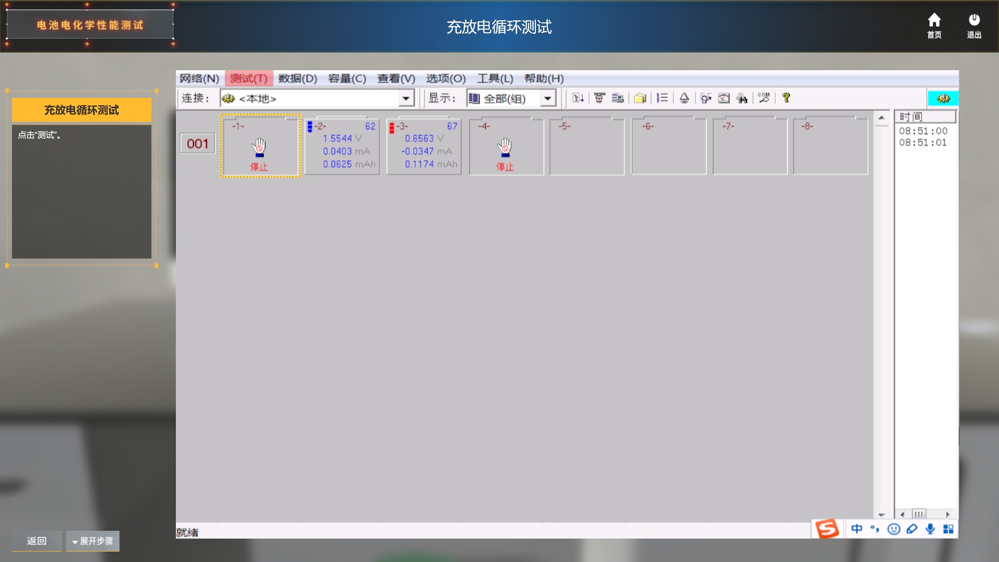This screenshot has height=562, width=999.
Task: Click the yellow question mark help icon
Action: [786, 98]
